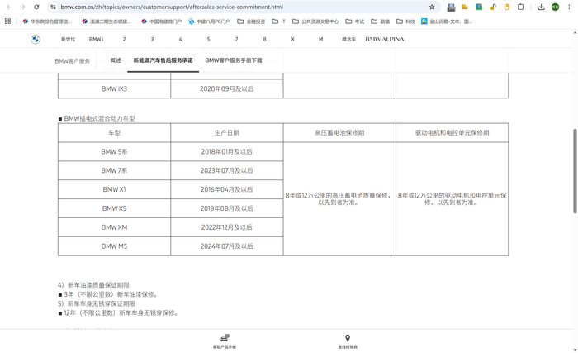Open the Chrome three-dot menu
The width and height of the screenshot is (578, 353).
(569, 7)
